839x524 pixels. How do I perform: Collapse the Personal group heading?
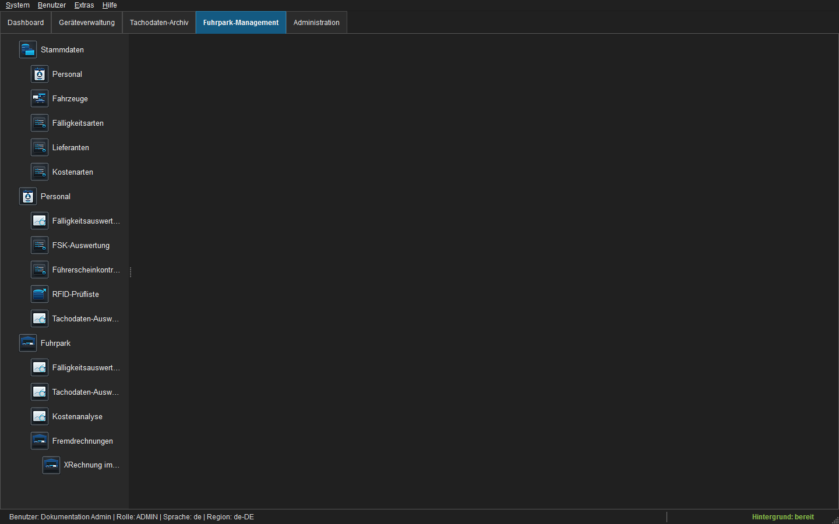pyautogui.click(x=55, y=196)
